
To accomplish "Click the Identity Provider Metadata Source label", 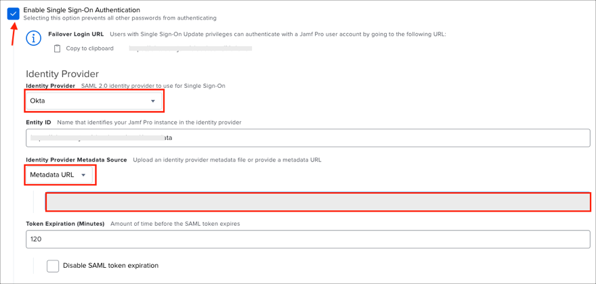I will [77, 160].
